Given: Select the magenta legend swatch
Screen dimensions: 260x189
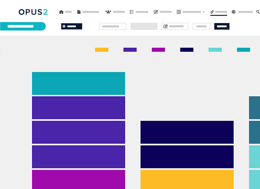Looking at the screenshot, I should (x=158, y=50).
